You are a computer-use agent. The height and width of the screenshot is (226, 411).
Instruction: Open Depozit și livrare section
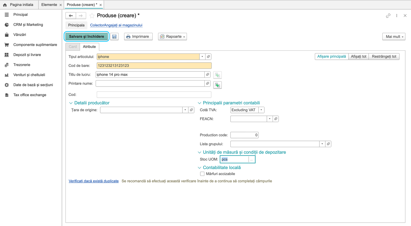click(x=27, y=55)
